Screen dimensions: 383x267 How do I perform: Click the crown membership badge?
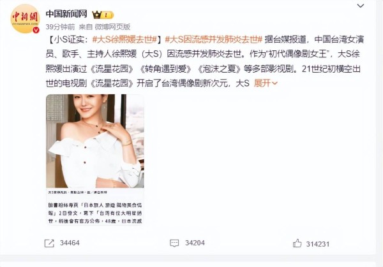pyautogui.click(x=103, y=15)
